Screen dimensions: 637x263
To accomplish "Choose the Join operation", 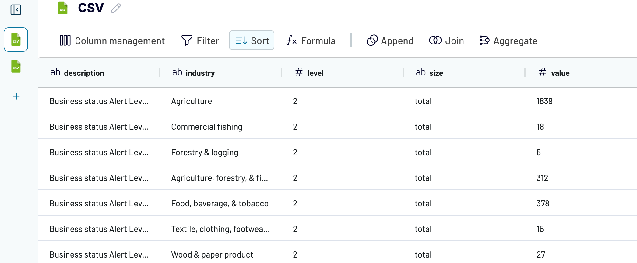I will [x=446, y=40].
